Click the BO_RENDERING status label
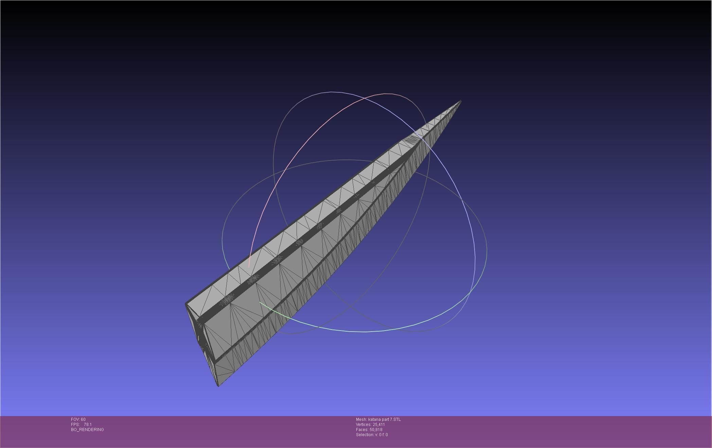Screen dimensions: 712x448 pos(87,430)
